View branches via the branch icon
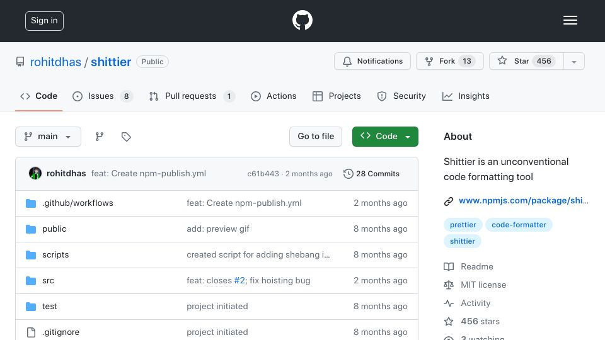Viewport: 605px width, 340px height. [x=100, y=137]
